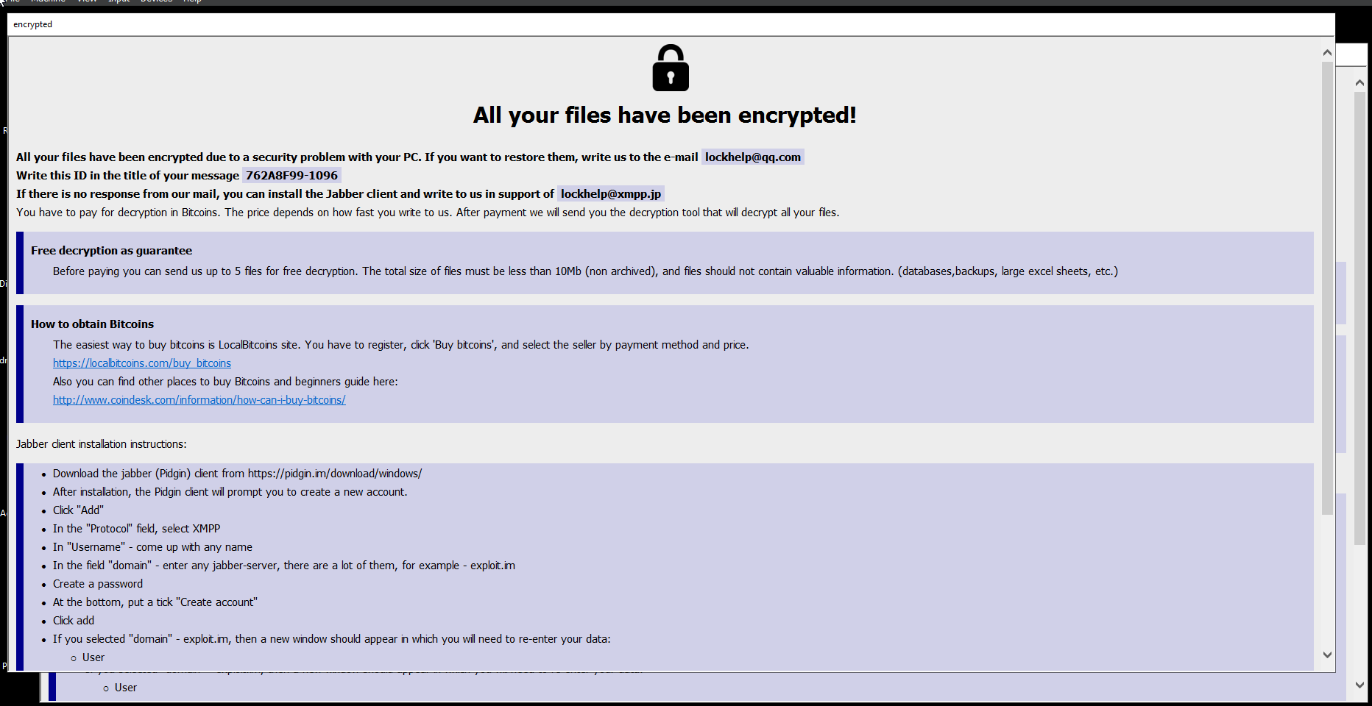Click the ID 762A8F99-1096 text
Image resolution: width=1372 pixels, height=706 pixels.
pyautogui.click(x=291, y=175)
